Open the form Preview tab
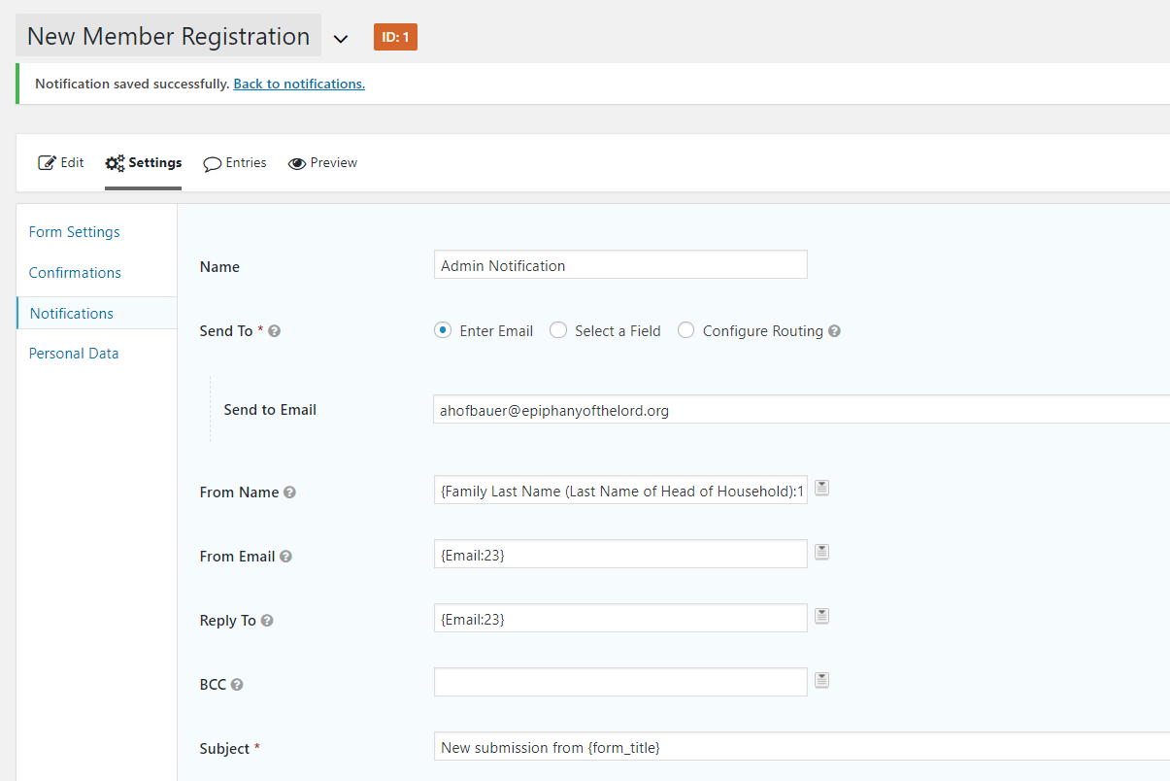The image size is (1170, 781). tap(323, 163)
